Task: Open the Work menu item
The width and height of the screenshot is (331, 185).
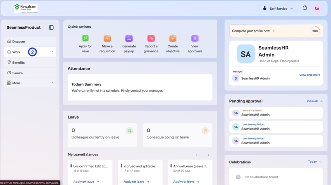Action: 30,52
